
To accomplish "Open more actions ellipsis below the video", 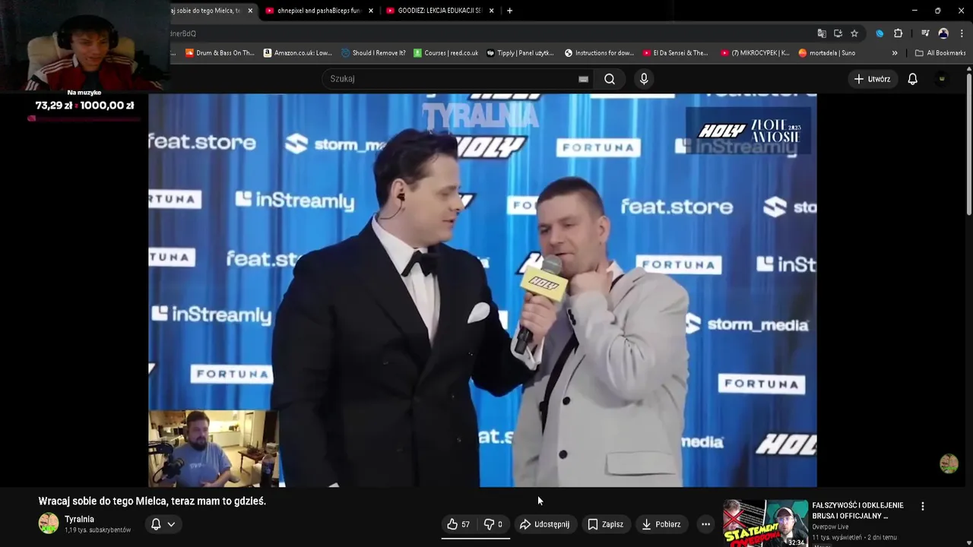I will click(x=705, y=524).
